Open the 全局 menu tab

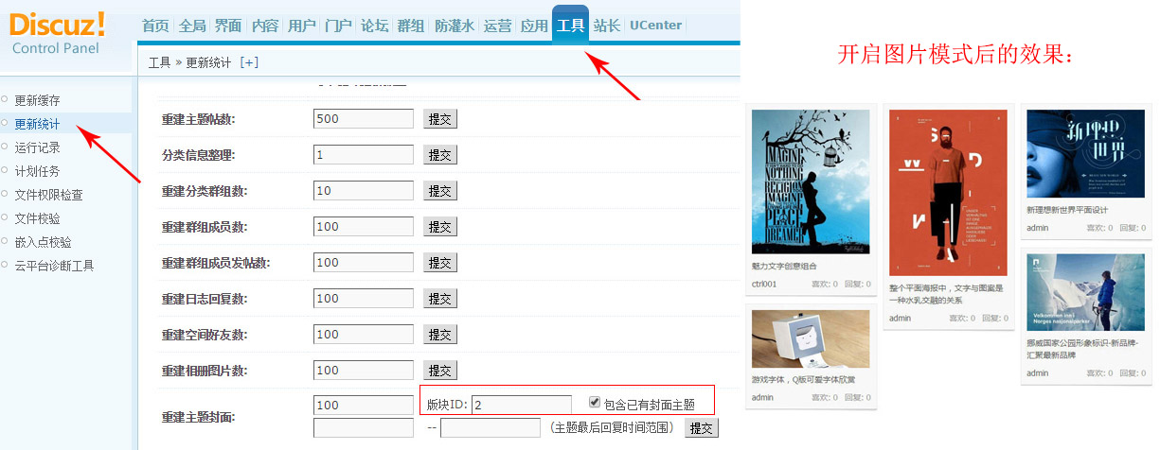click(x=192, y=26)
